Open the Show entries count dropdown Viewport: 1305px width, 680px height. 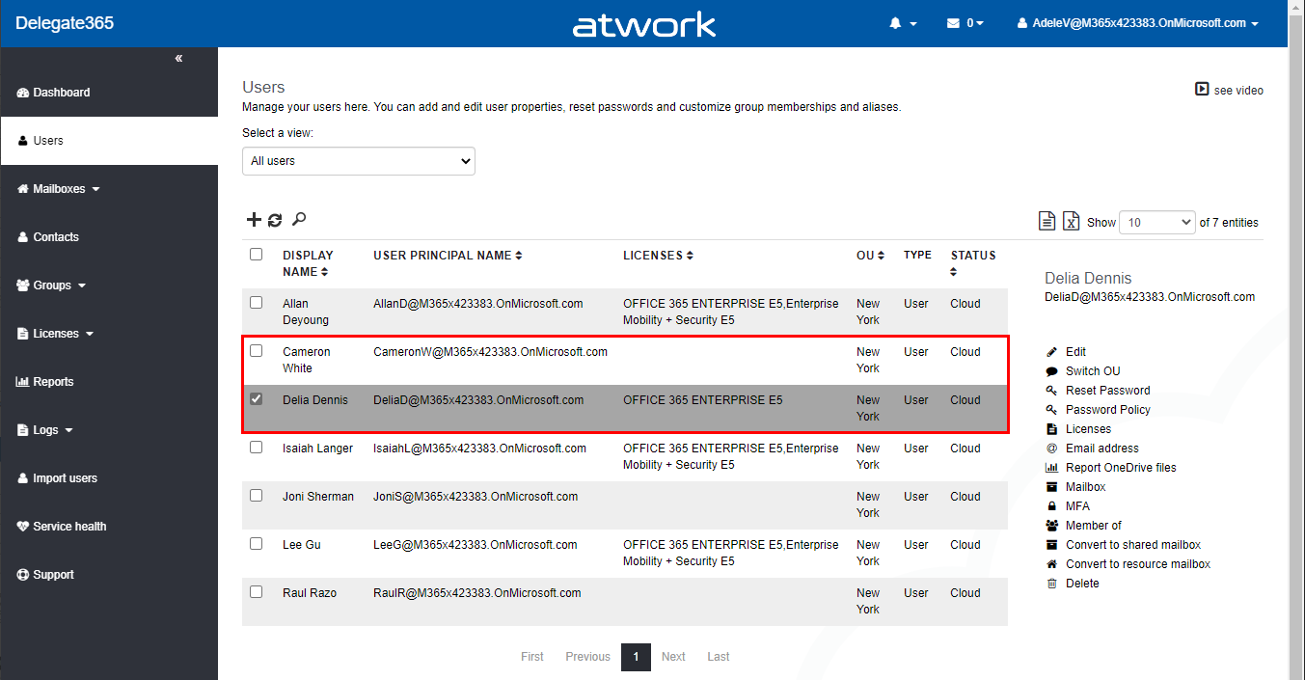pos(1157,222)
